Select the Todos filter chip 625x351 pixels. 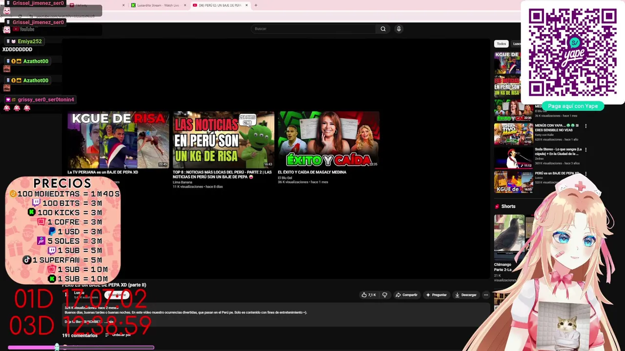pyautogui.click(x=501, y=44)
